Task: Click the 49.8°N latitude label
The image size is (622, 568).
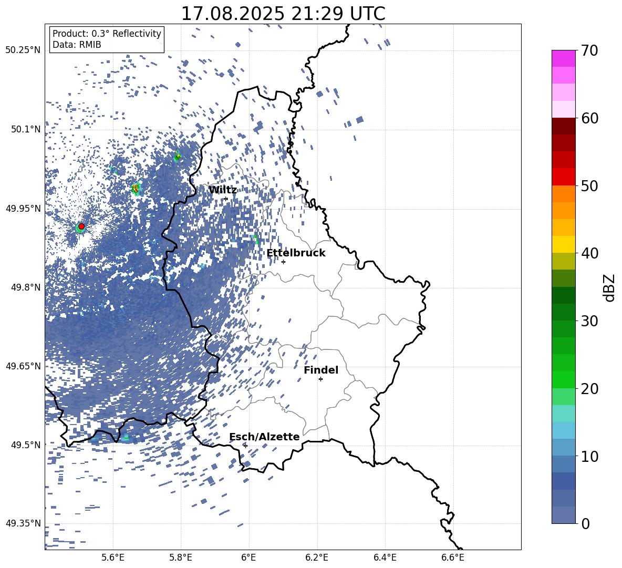Action: (x=25, y=287)
